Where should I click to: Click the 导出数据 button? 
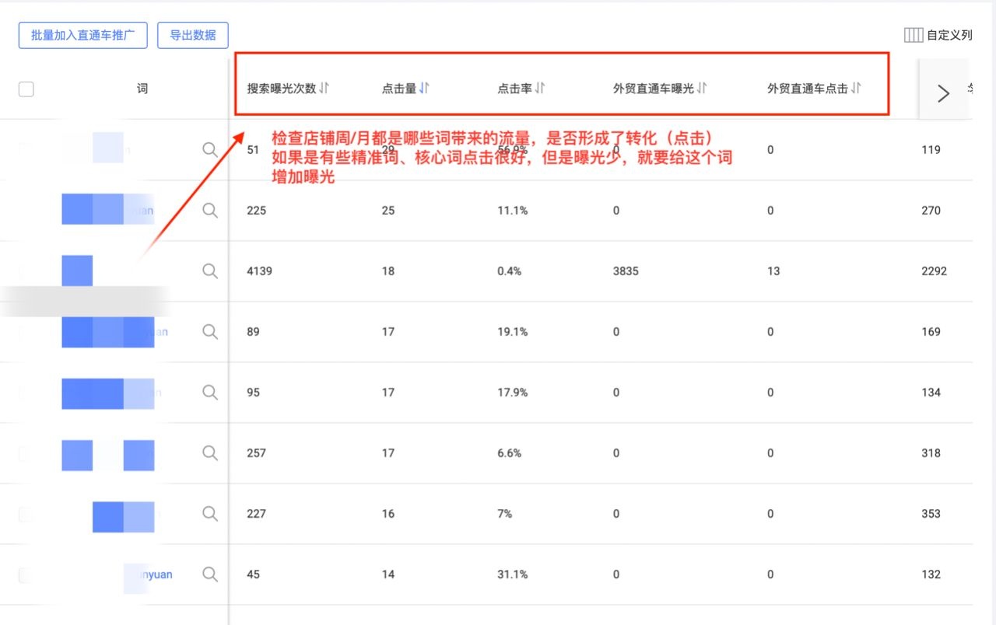[193, 36]
